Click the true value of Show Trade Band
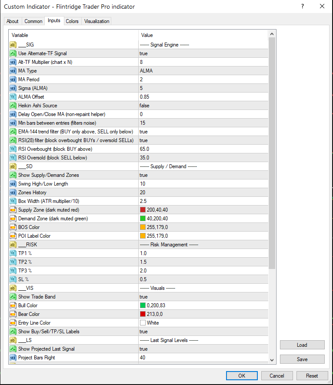This screenshot has width=333, height=385. pyautogui.click(x=143, y=297)
